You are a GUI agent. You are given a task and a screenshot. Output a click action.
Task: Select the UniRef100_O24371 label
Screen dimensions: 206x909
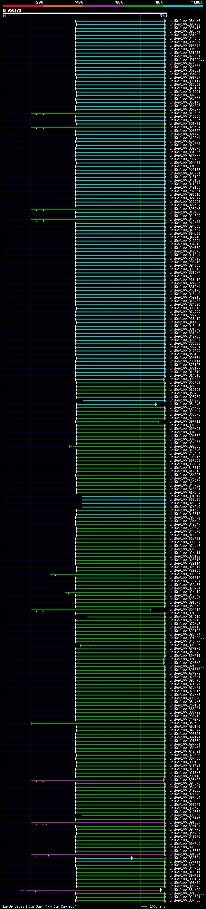(185, 897)
